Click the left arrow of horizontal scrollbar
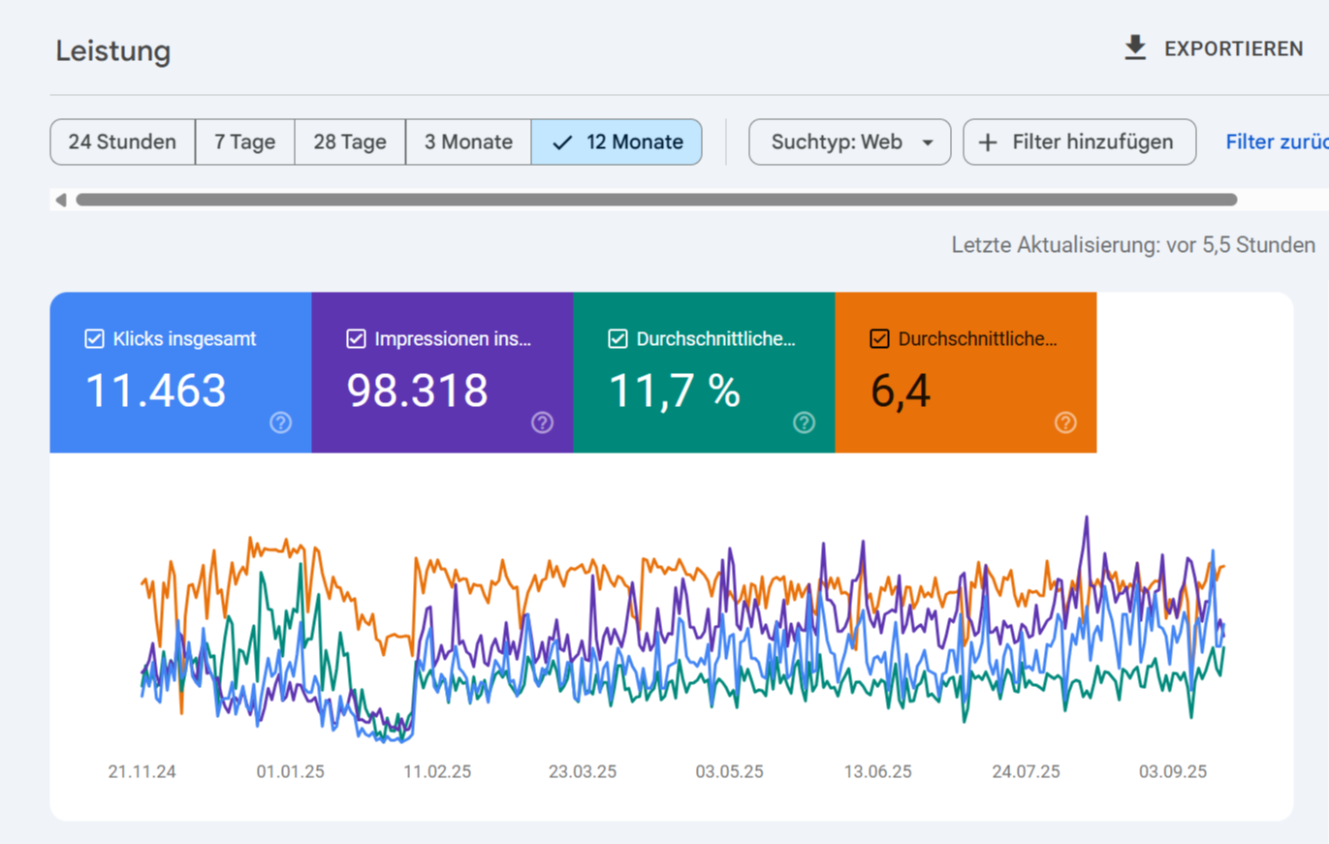 (x=61, y=201)
